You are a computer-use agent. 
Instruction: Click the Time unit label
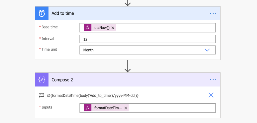[x=49, y=49]
